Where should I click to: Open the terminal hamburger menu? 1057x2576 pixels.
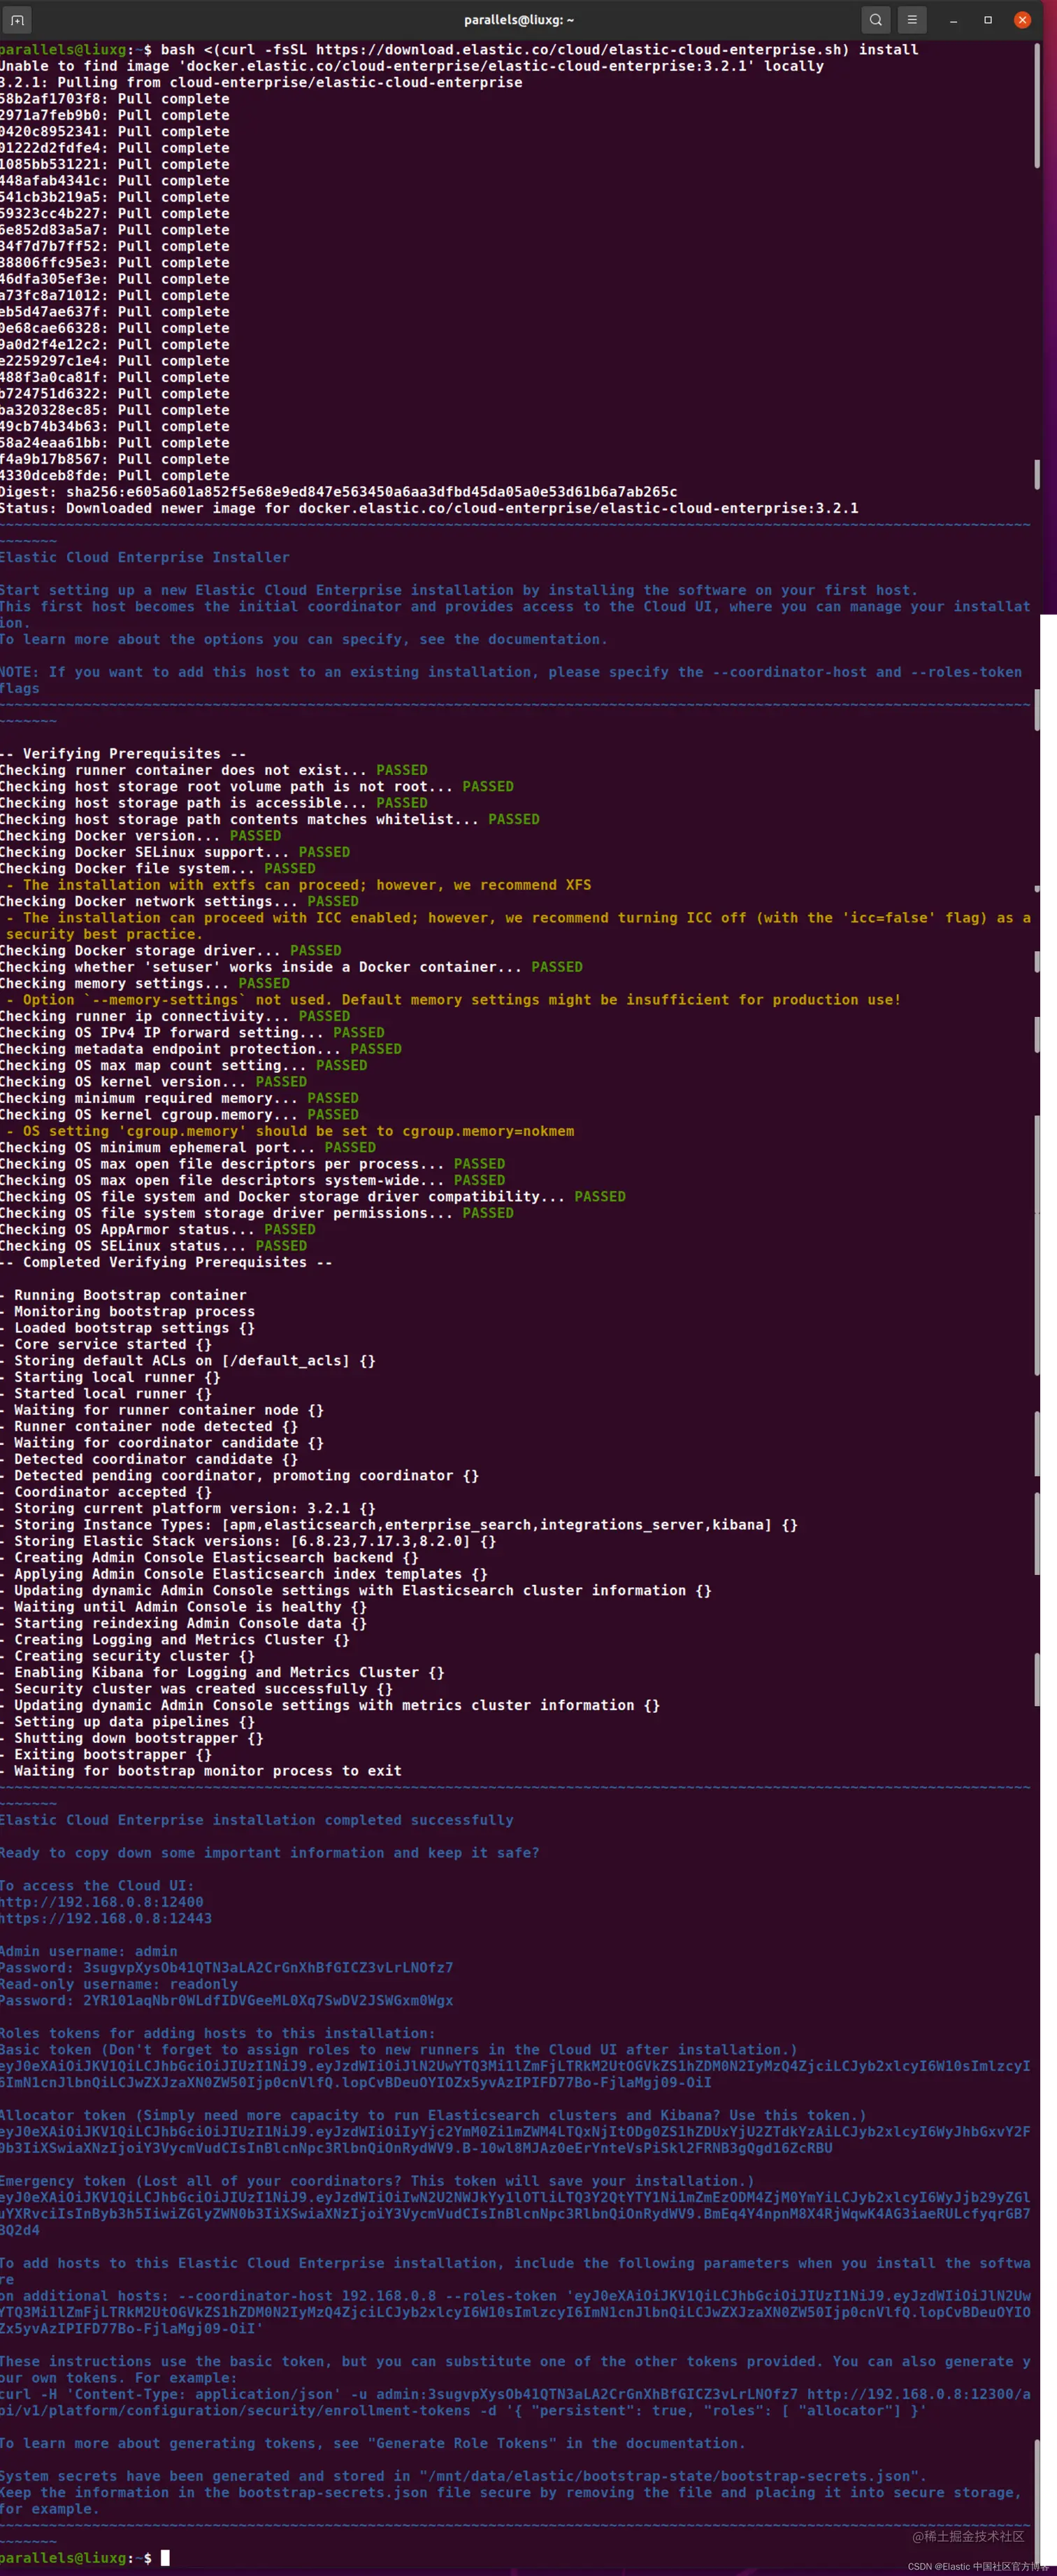click(x=911, y=20)
